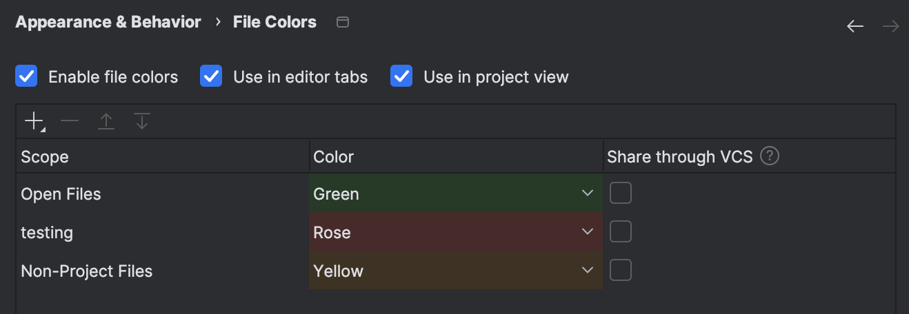Click the Move Down arrow icon
The height and width of the screenshot is (314, 909).
click(141, 122)
